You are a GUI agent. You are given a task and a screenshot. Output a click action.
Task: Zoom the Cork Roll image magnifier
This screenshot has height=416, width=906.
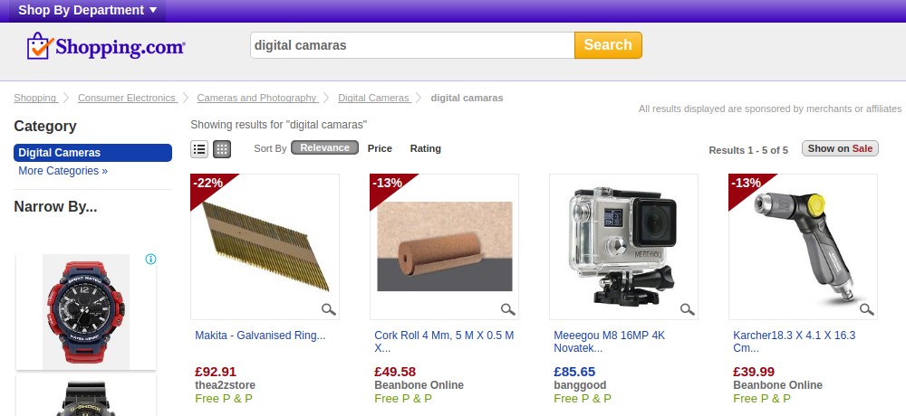pos(508,309)
